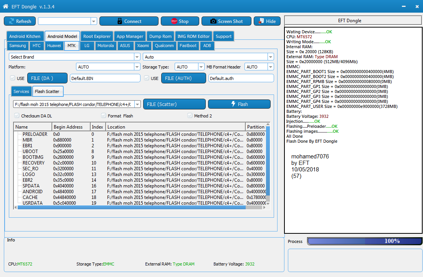The image size is (423, 277).
Task: Select the MBR partition row
Action: pos(140,140)
